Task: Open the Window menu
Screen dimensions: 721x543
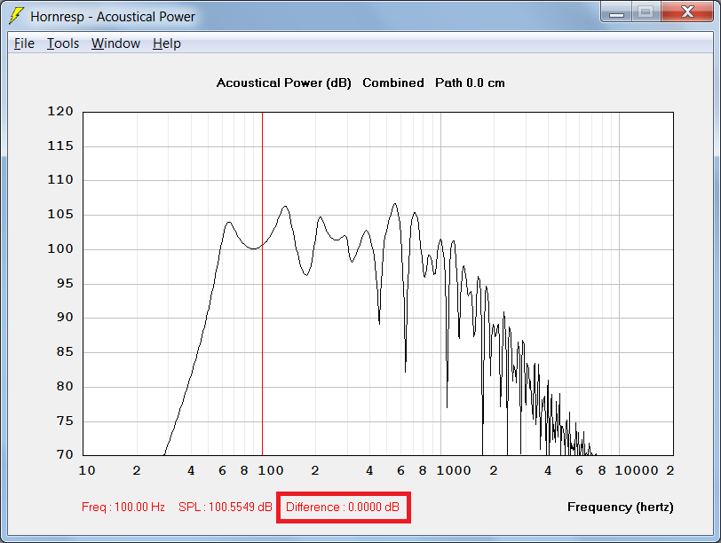Action: pyautogui.click(x=115, y=43)
